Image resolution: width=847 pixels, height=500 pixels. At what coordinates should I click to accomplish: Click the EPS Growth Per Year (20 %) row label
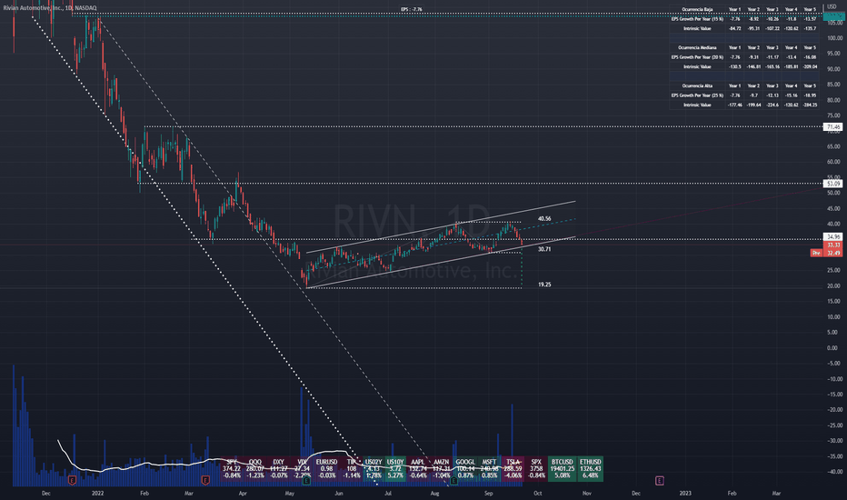pyautogui.click(x=697, y=57)
